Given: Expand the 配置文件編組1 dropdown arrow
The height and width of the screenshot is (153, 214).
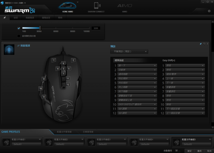Looking at the screenshot, I should pyautogui.click(x=40, y=140).
